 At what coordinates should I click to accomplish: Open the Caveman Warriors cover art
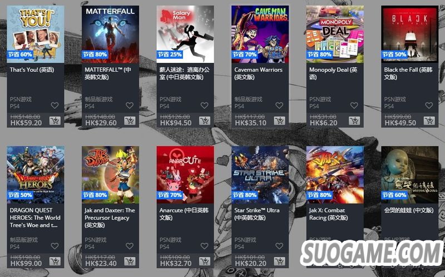click(260, 34)
